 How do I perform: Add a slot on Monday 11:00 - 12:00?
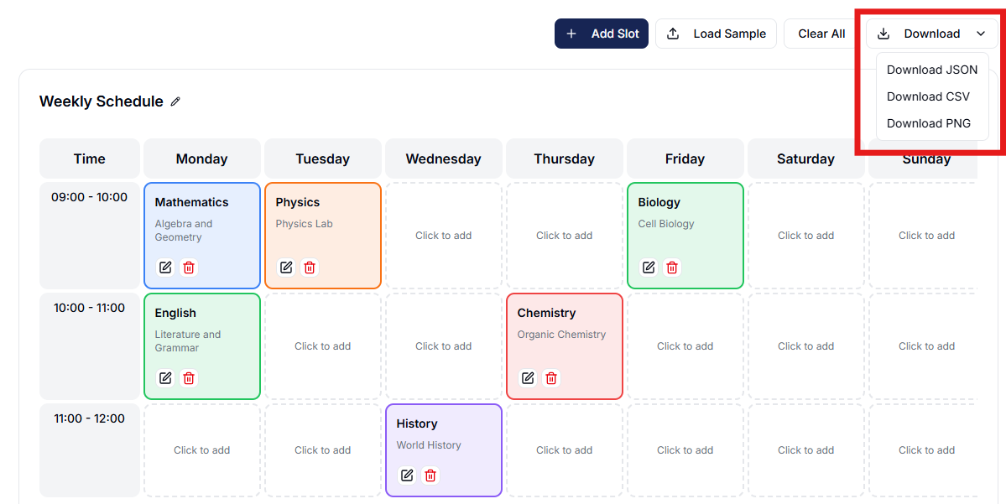coord(202,450)
